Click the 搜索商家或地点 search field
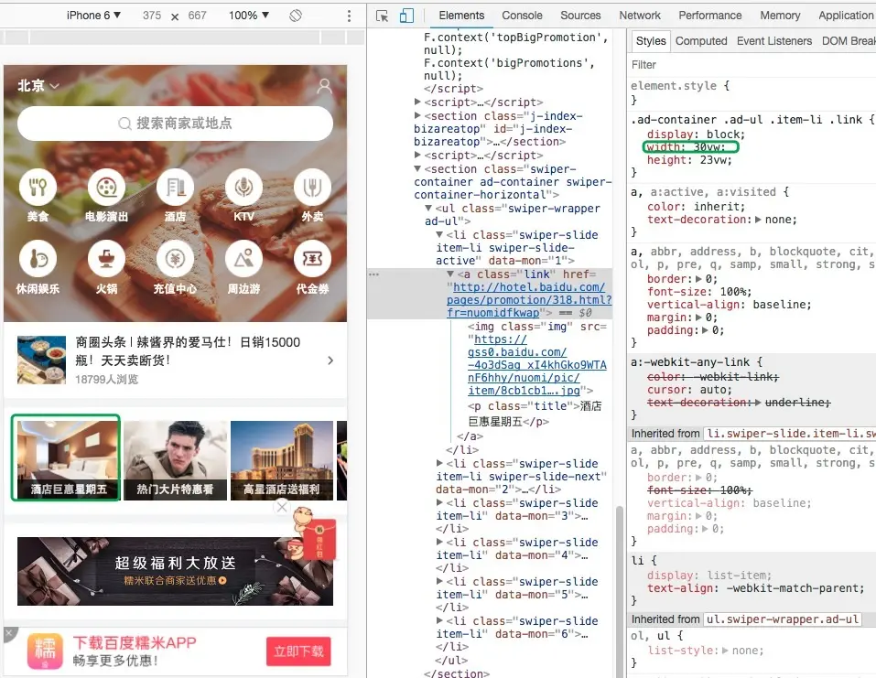Screen dimensions: 876x678 tap(176, 124)
